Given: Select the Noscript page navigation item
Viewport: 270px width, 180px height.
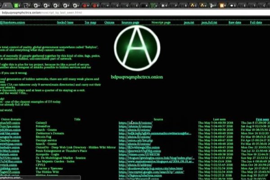Looking at the screenshot, I should point(161,22).
